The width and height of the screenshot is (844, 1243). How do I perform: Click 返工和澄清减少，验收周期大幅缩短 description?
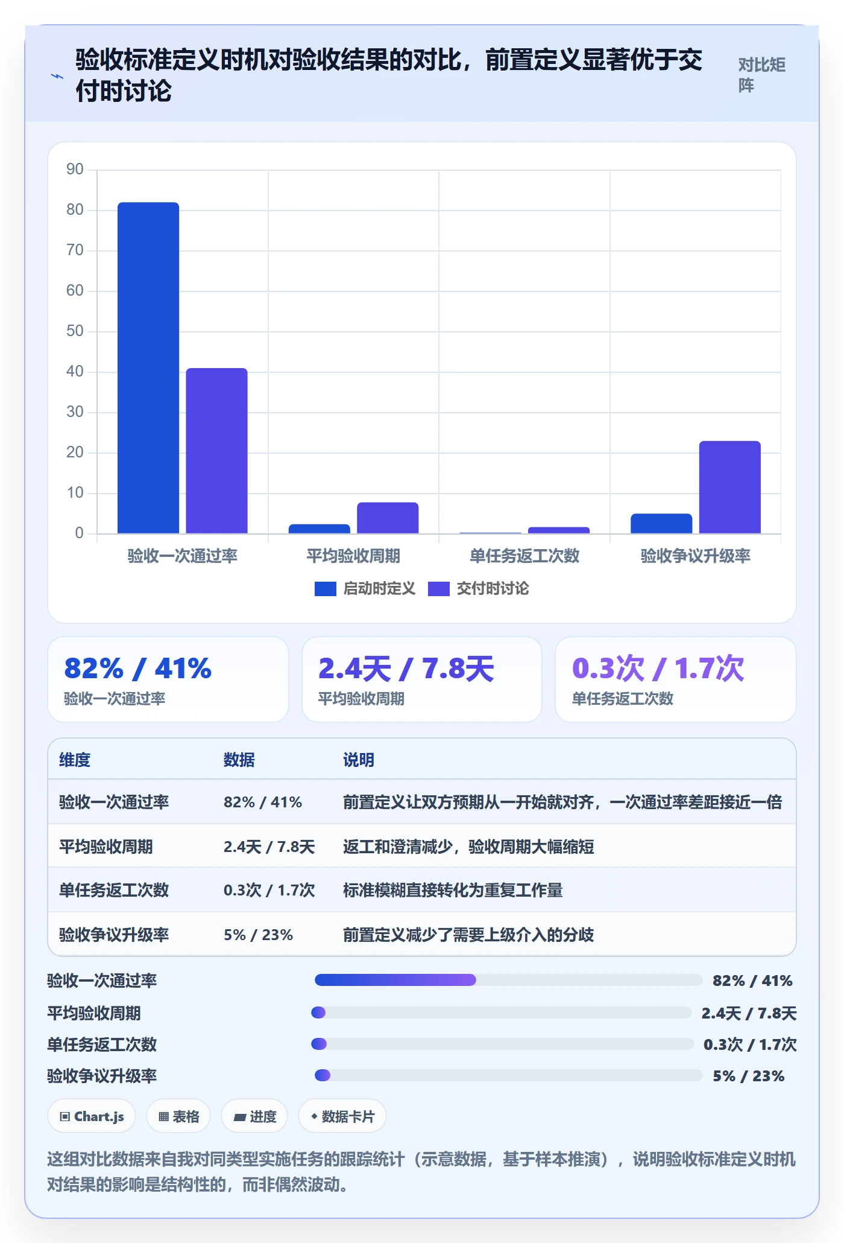[468, 847]
